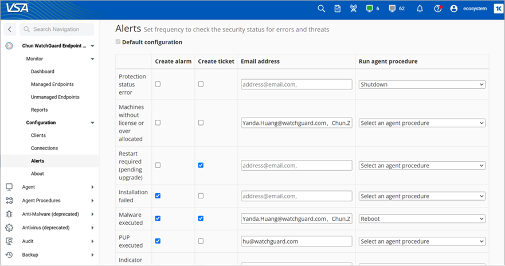Click the VSA logo
Screen dimensions: 505x266
pos(17,7)
